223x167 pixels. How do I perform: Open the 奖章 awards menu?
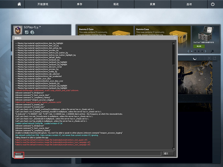click(152, 4)
